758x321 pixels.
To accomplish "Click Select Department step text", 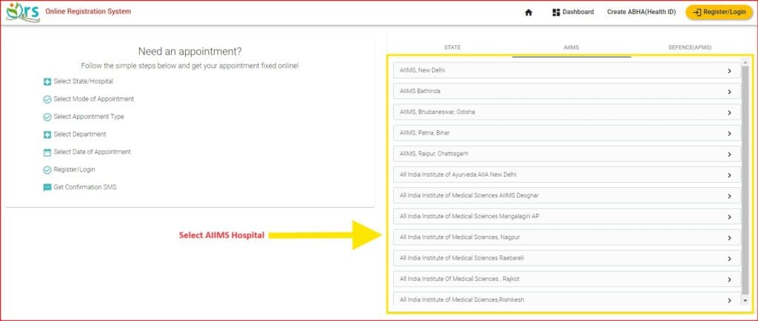I will coord(80,134).
